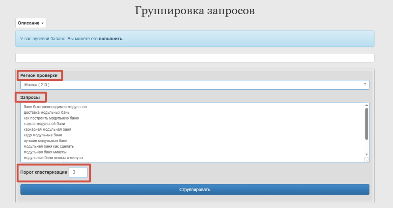The width and height of the screenshot is (393, 208).
Task: Click the Сгруппировать button
Action: [195, 190]
